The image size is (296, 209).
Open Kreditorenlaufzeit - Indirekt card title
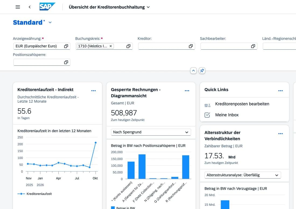(x=45, y=90)
